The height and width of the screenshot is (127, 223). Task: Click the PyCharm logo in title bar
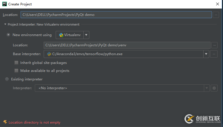coord(5,4)
